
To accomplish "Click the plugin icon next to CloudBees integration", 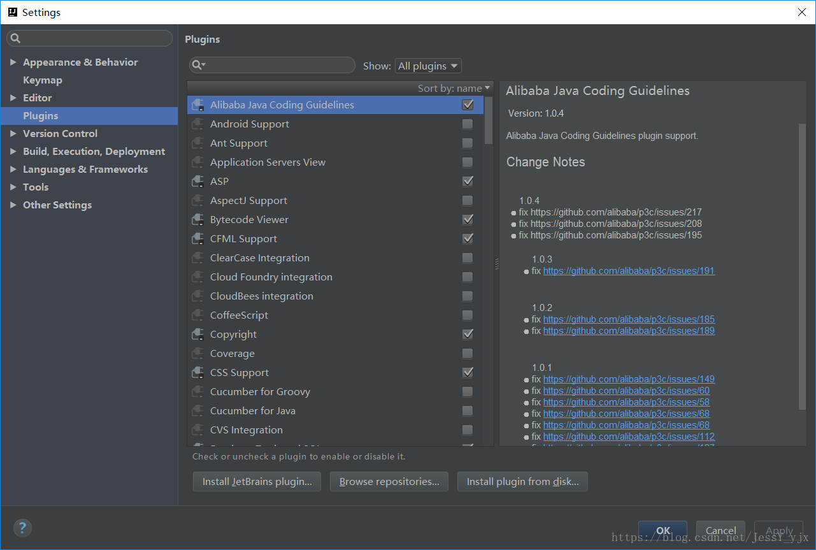I will tap(198, 296).
